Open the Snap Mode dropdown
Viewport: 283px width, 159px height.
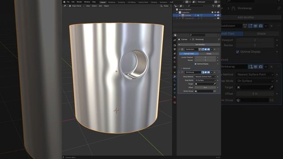click(205, 80)
